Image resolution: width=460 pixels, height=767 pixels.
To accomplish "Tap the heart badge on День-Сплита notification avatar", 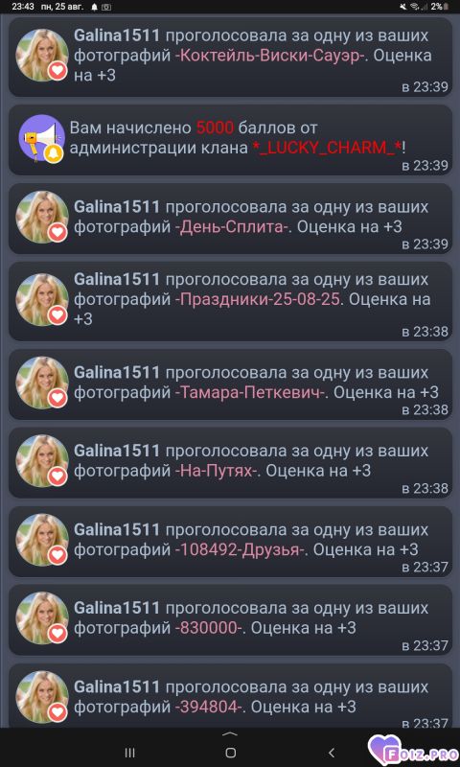I will 57,232.
